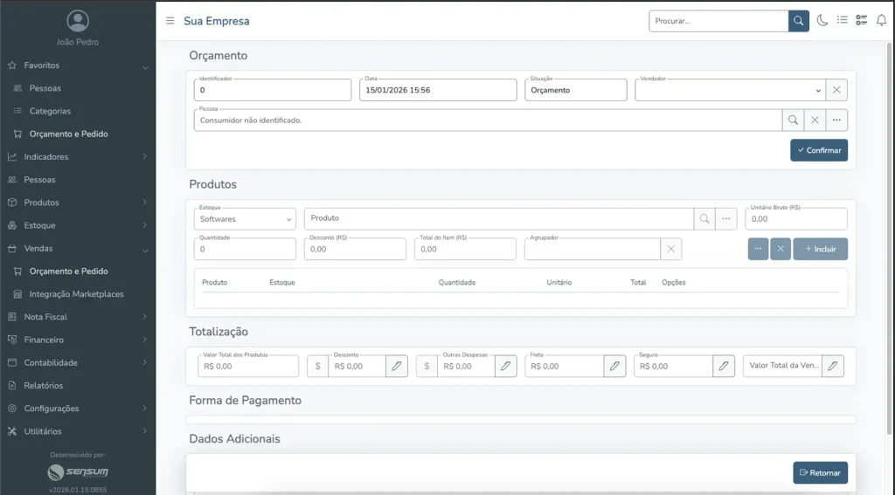Click the pencil icon next to Frete
Screen dimensions: 895x495
point(614,367)
